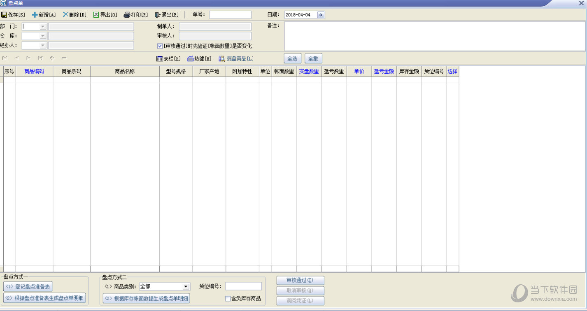Click the remove row minus icon

64,58
